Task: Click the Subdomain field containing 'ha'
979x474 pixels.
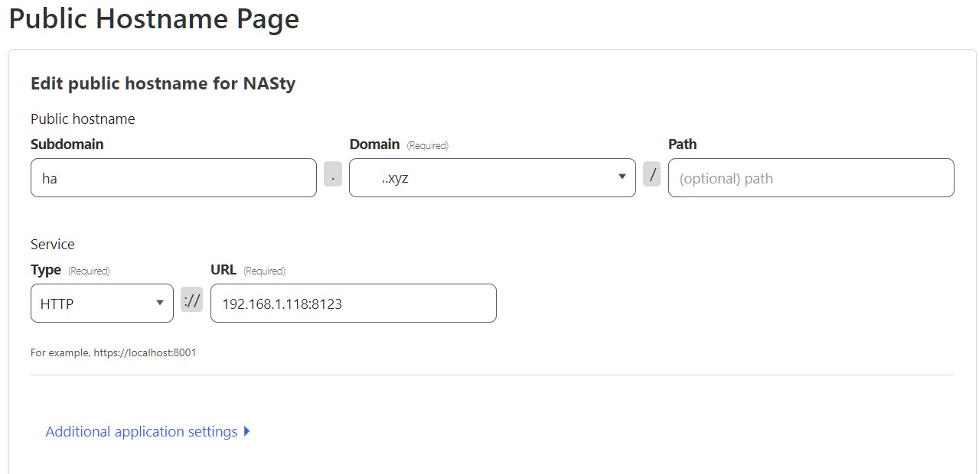Action: click(x=174, y=177)
